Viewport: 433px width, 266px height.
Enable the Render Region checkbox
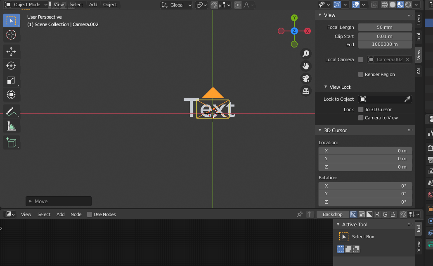(x=361, y=74)
